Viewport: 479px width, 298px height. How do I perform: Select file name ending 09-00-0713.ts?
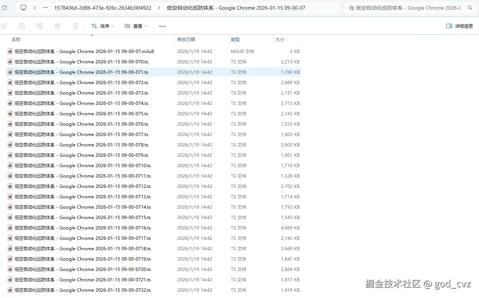(82, 197)
